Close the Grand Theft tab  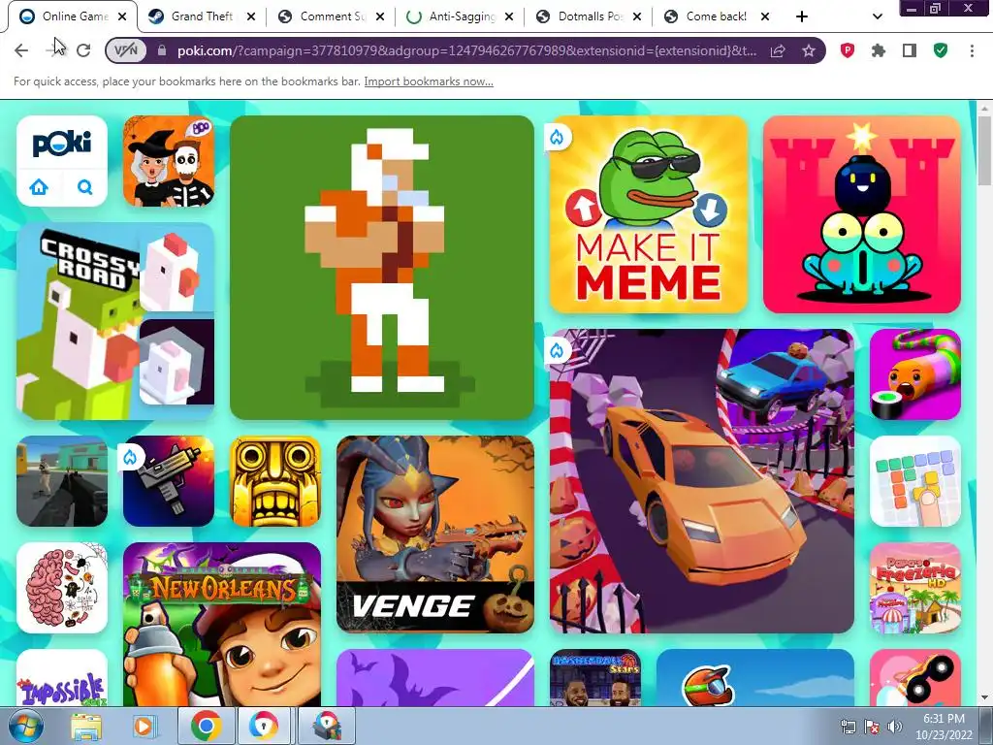pyautogui.click(x=251, y=16)
